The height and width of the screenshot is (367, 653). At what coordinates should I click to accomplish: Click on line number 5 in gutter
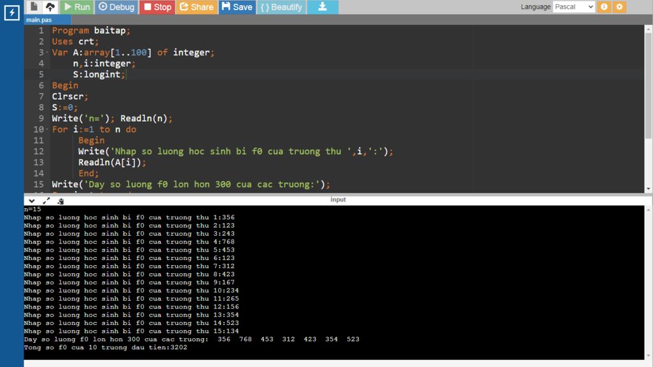(41, 75)
